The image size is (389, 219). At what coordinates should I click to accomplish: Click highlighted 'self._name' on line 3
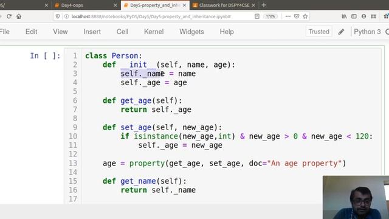[x=142, y=74]
